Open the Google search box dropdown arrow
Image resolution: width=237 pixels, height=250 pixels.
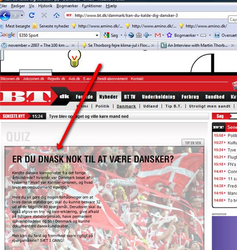tap(97, 35)
